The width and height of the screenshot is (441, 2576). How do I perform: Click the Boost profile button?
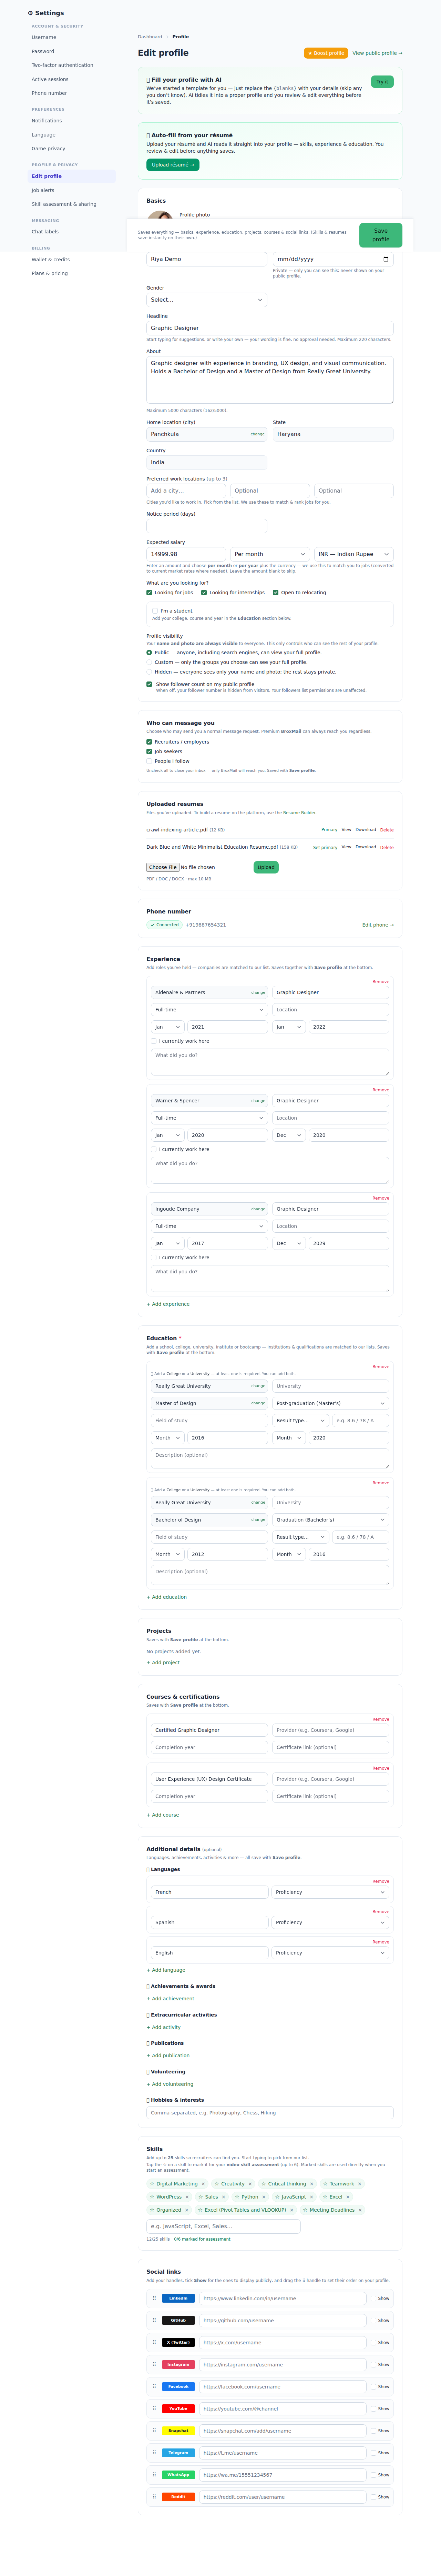[326, 53]
